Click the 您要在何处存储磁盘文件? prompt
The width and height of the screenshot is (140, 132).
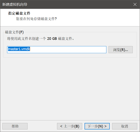[x=36, y=19]
